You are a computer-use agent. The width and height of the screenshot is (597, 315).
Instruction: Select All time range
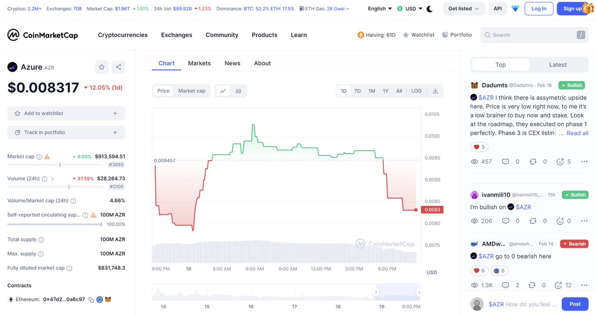[399, 91]
